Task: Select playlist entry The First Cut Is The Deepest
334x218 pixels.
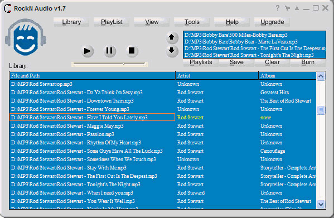Action: pyautogui.click(x=255, y=49)
